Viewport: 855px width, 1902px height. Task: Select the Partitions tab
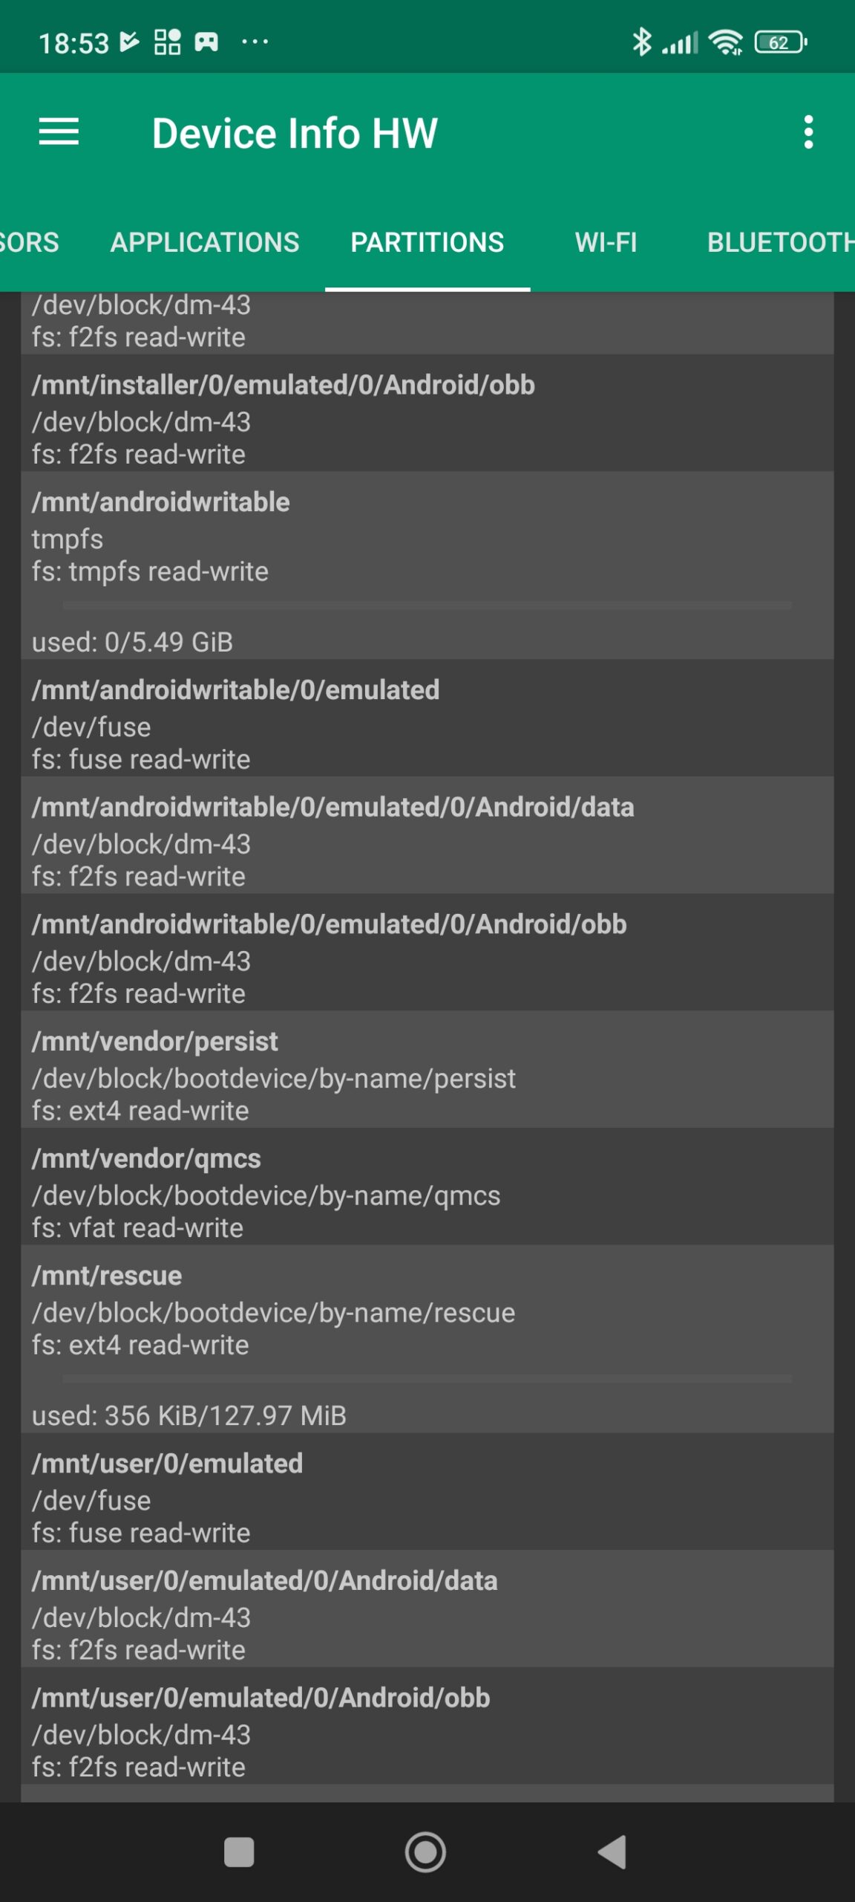(427, 242)
